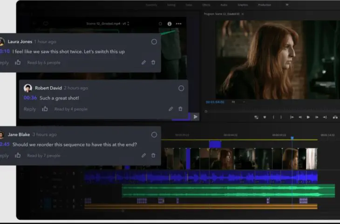Click the blue playhead on the timeline ruler

[292, 138]
